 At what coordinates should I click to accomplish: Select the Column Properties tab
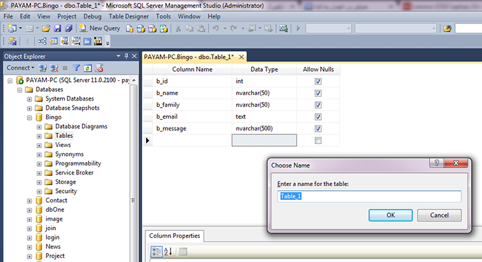pyautogui.click(x=174, y=236)
